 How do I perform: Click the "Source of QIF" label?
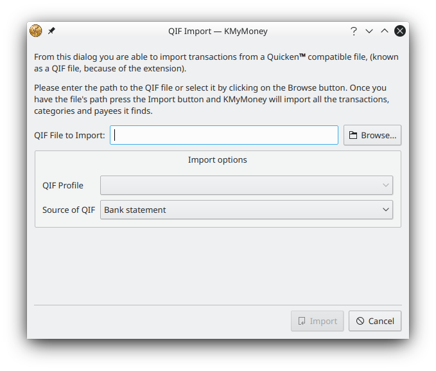click(69, 210)
